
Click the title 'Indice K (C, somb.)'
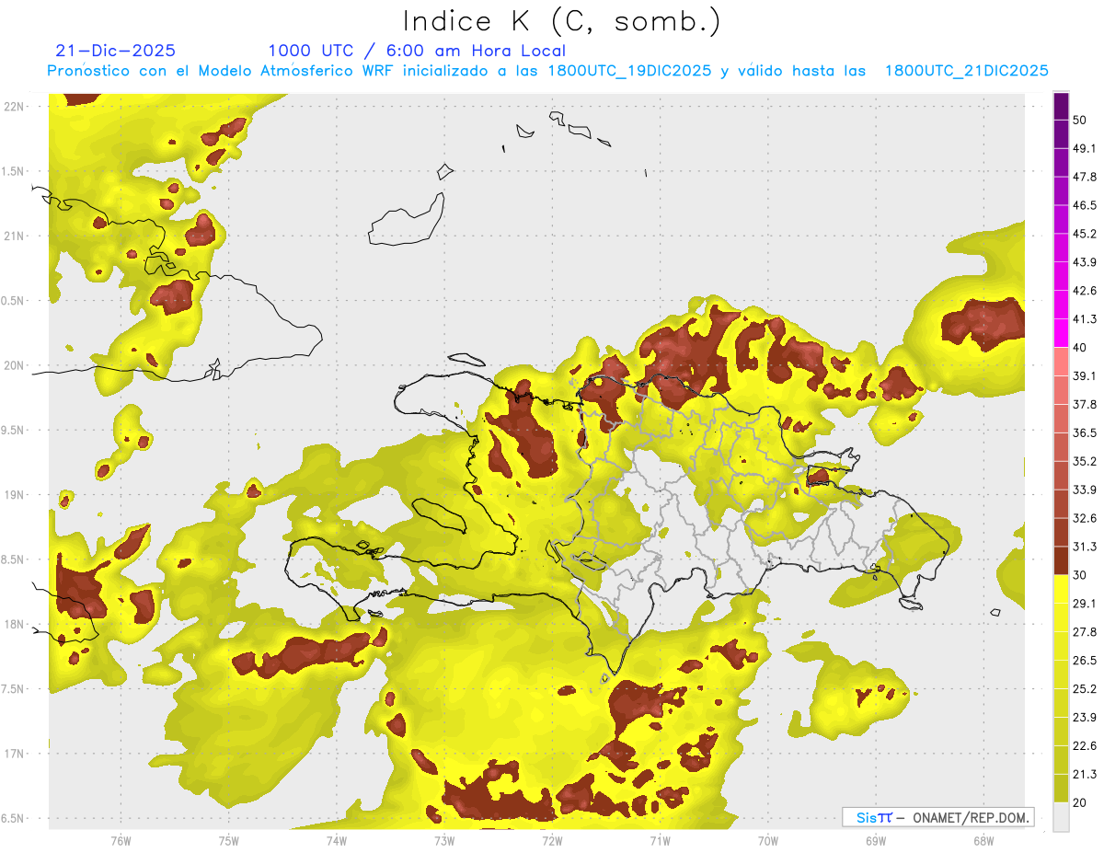[560, 21]
